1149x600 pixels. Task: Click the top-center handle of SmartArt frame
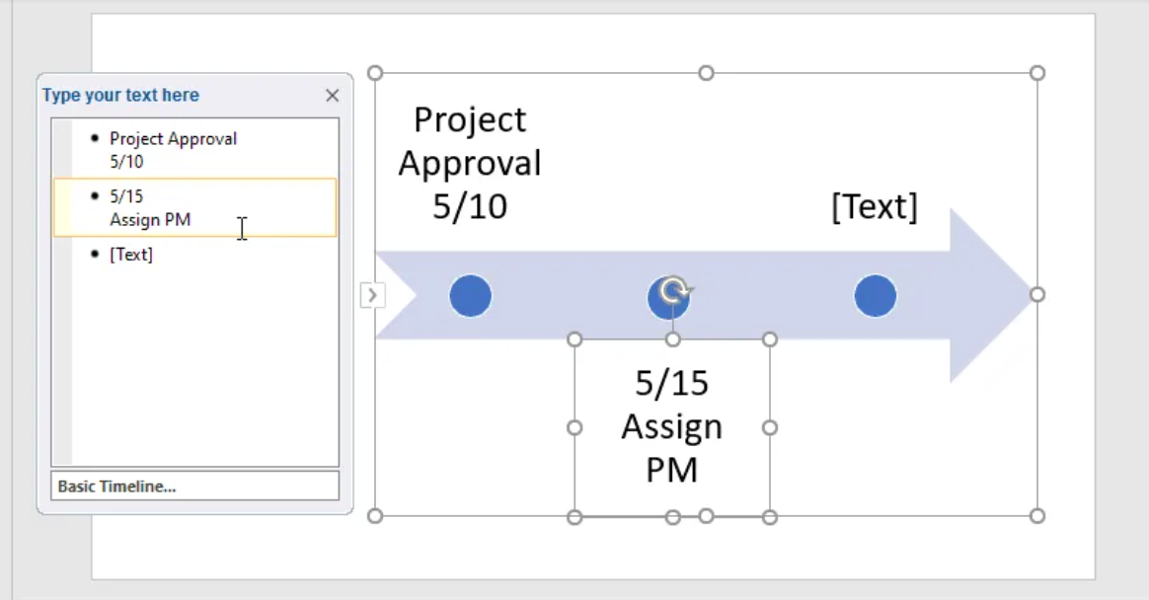(x=706, y=73)
